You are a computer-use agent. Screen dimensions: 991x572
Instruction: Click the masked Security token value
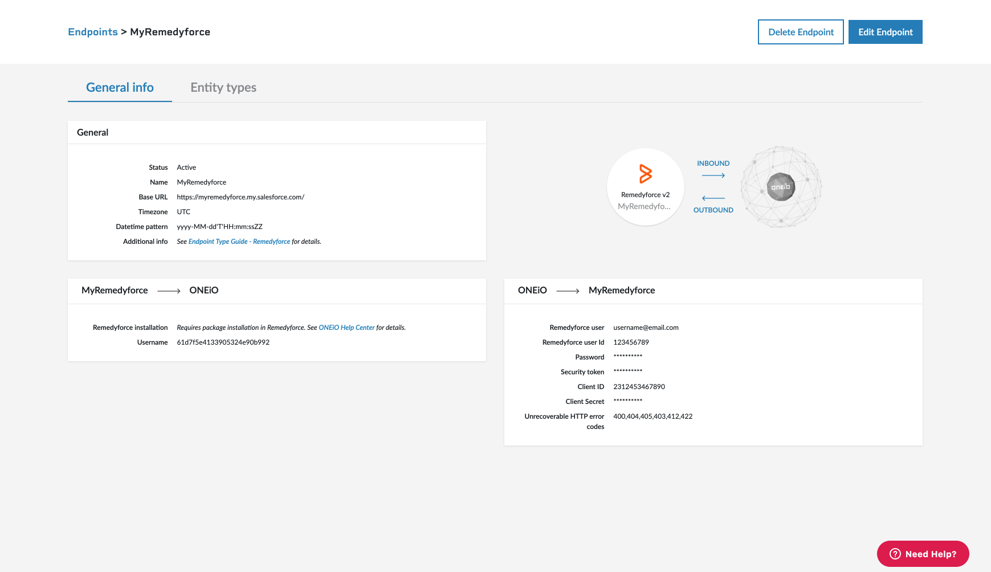coord(628,371)
